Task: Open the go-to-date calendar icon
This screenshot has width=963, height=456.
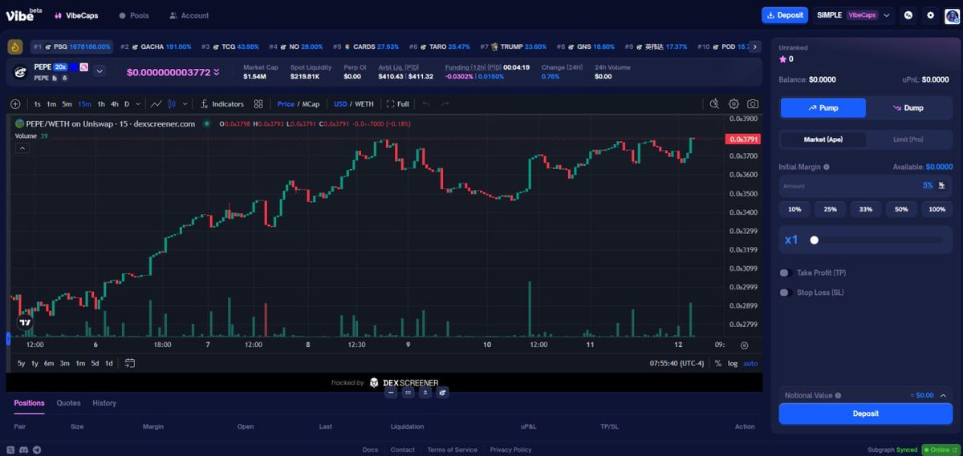Action: (x=129, y=363)
